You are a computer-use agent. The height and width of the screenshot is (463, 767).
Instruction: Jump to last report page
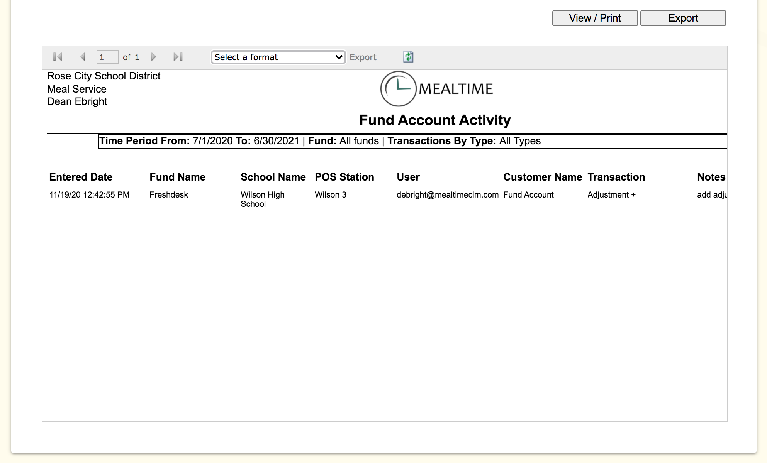(x=178, y=57)
